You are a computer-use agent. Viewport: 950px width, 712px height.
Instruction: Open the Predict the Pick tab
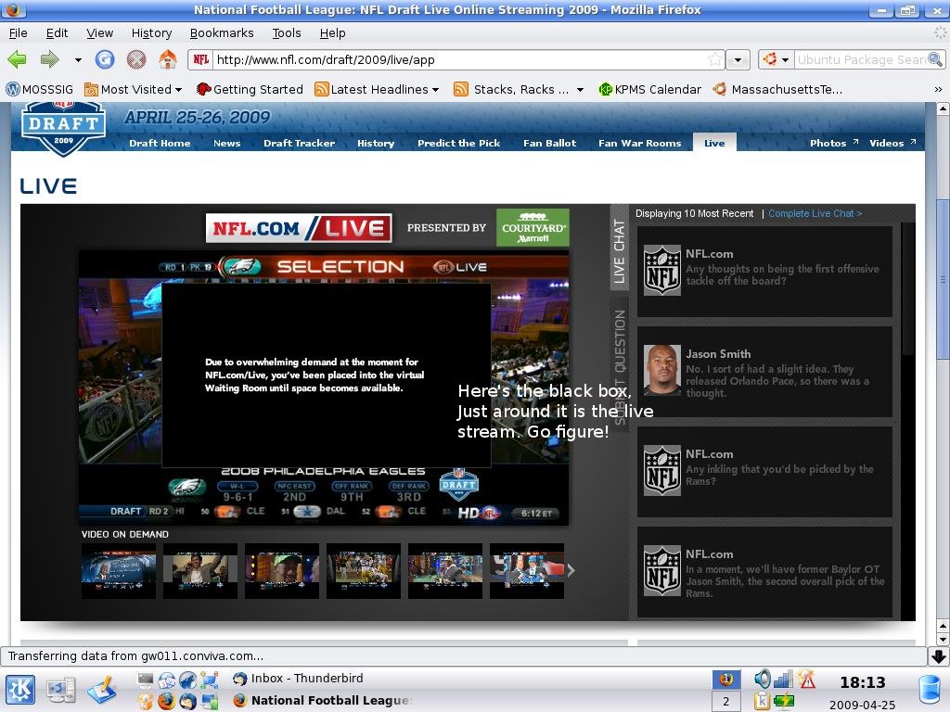458,144
